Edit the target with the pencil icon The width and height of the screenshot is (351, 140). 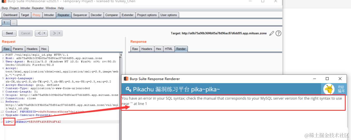coord(271,33)
